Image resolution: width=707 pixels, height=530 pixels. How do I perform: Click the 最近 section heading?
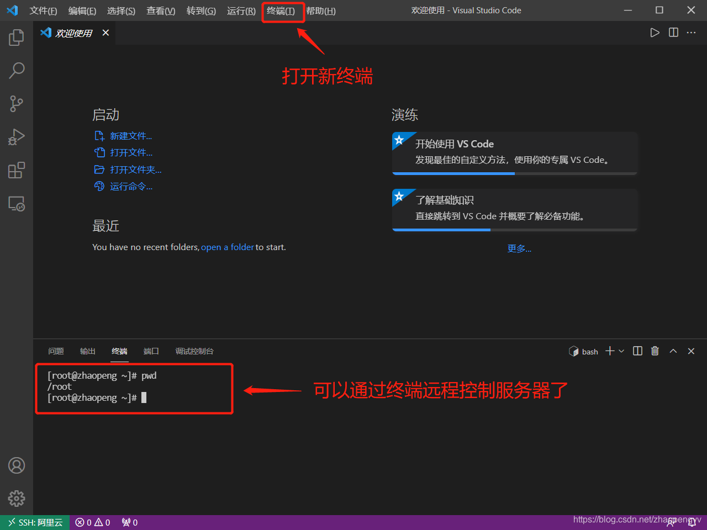point(106,226)
